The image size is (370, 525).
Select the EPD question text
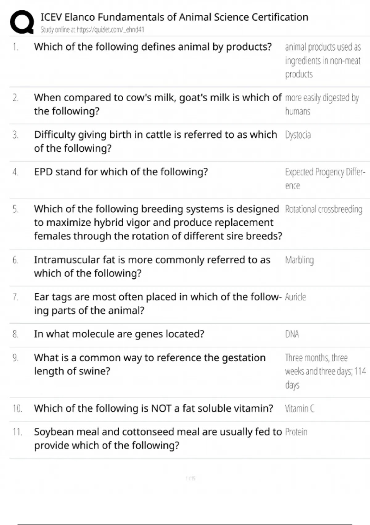click(121, 172)
